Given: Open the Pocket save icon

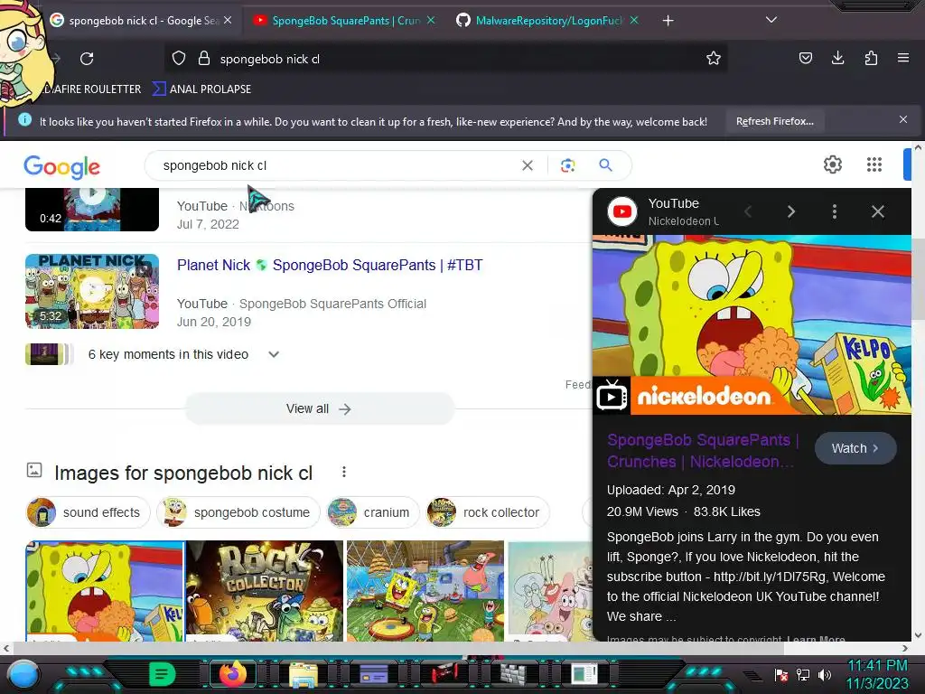Looking at the screenshot, I should (x=805, y=58).
